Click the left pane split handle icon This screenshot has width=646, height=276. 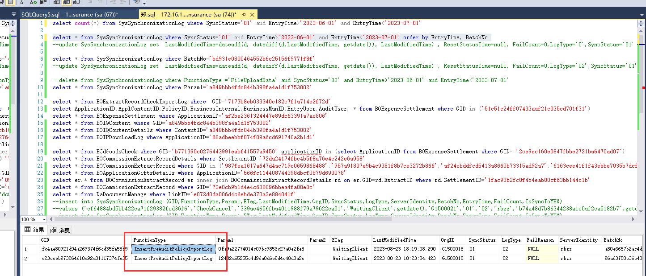click(x=13, y=23)
